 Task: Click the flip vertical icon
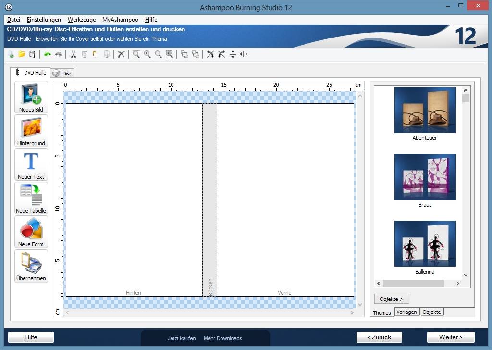click(x=233, y=54)
